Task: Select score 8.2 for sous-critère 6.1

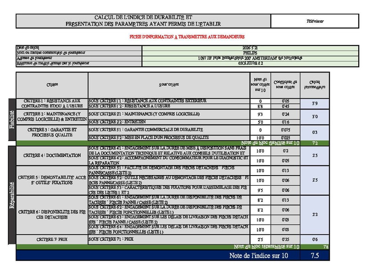Action: (x=260, y=200)
